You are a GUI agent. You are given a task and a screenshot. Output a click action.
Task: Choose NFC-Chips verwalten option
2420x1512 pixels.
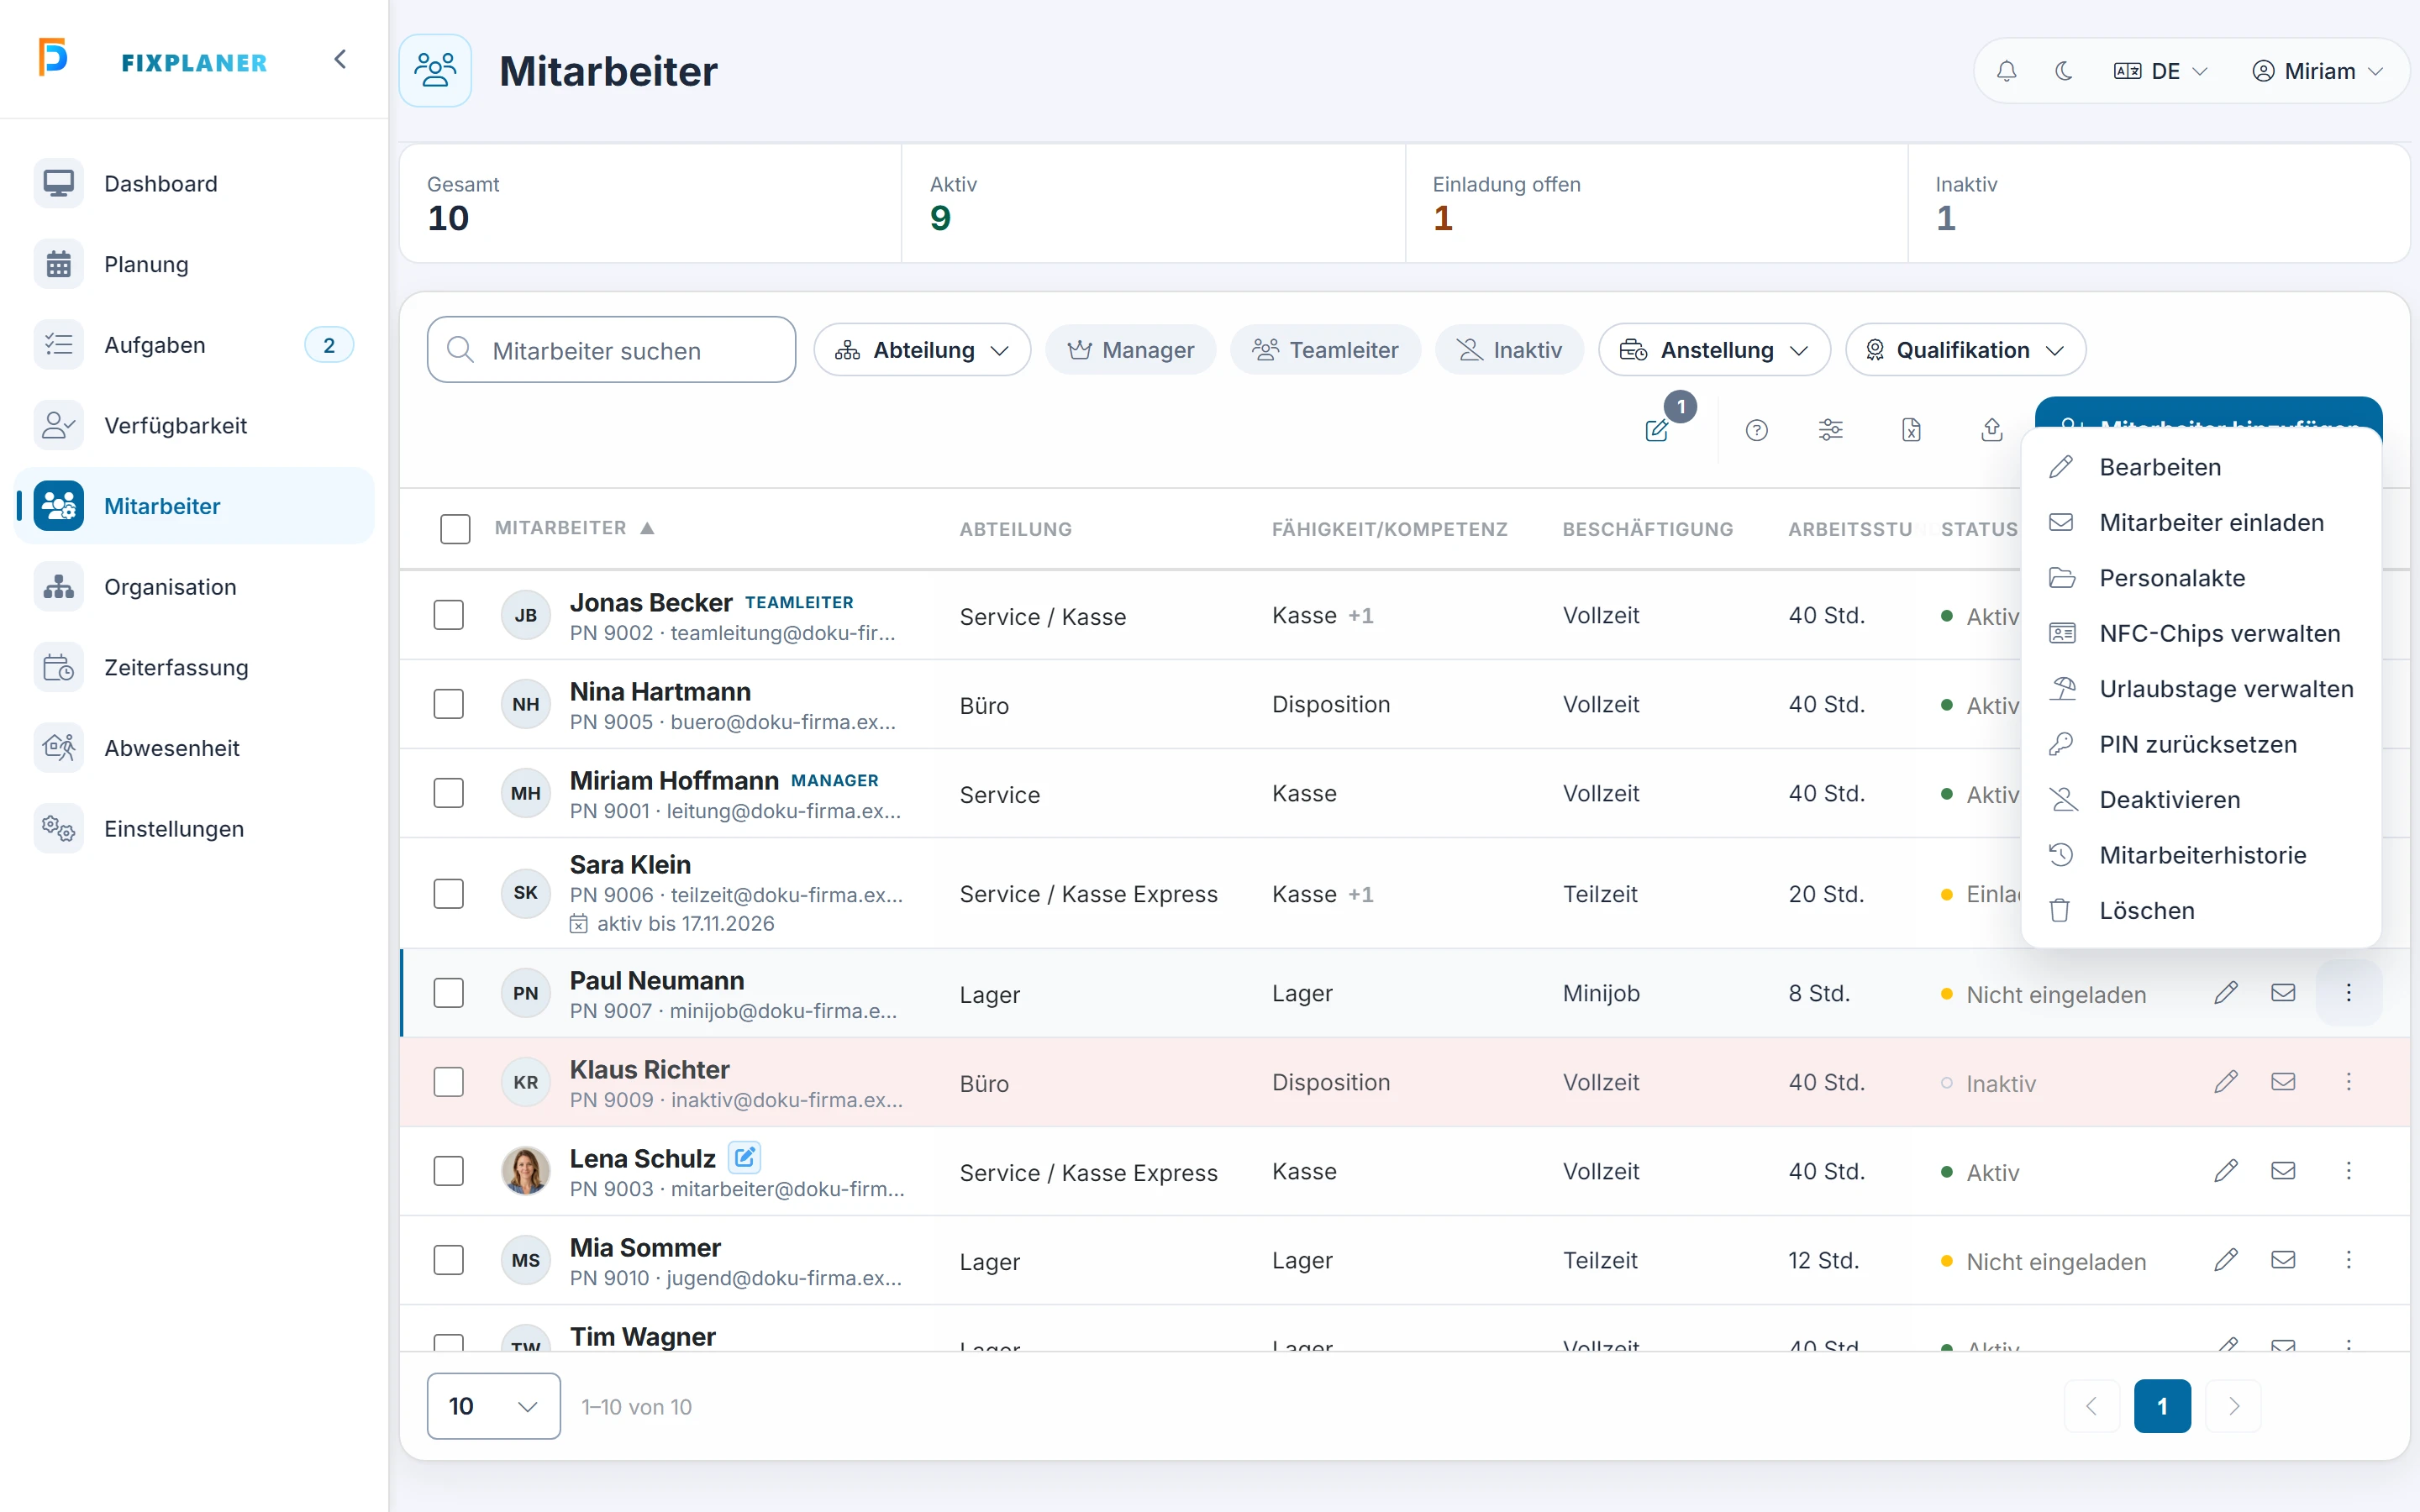click(2201, 634)
